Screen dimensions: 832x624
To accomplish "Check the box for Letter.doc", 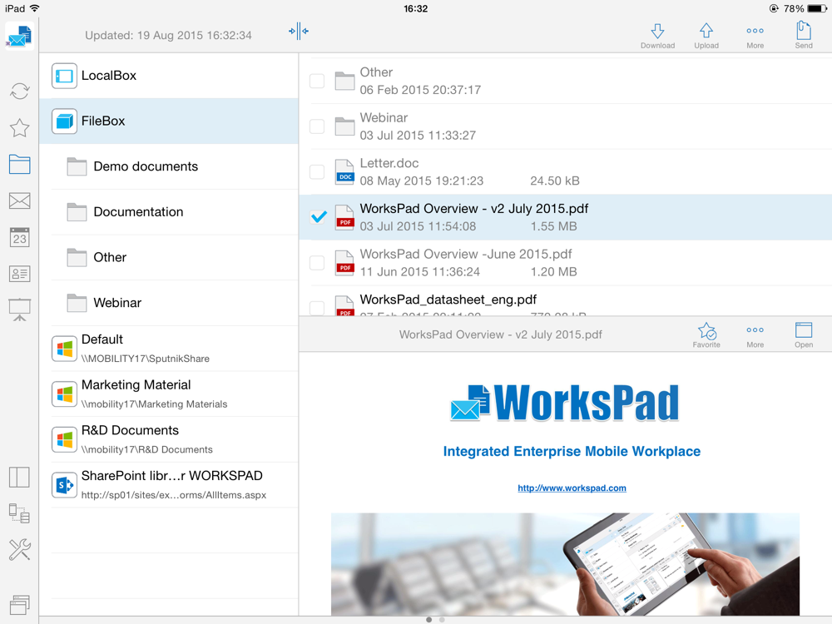I will (x=317, y=171).
